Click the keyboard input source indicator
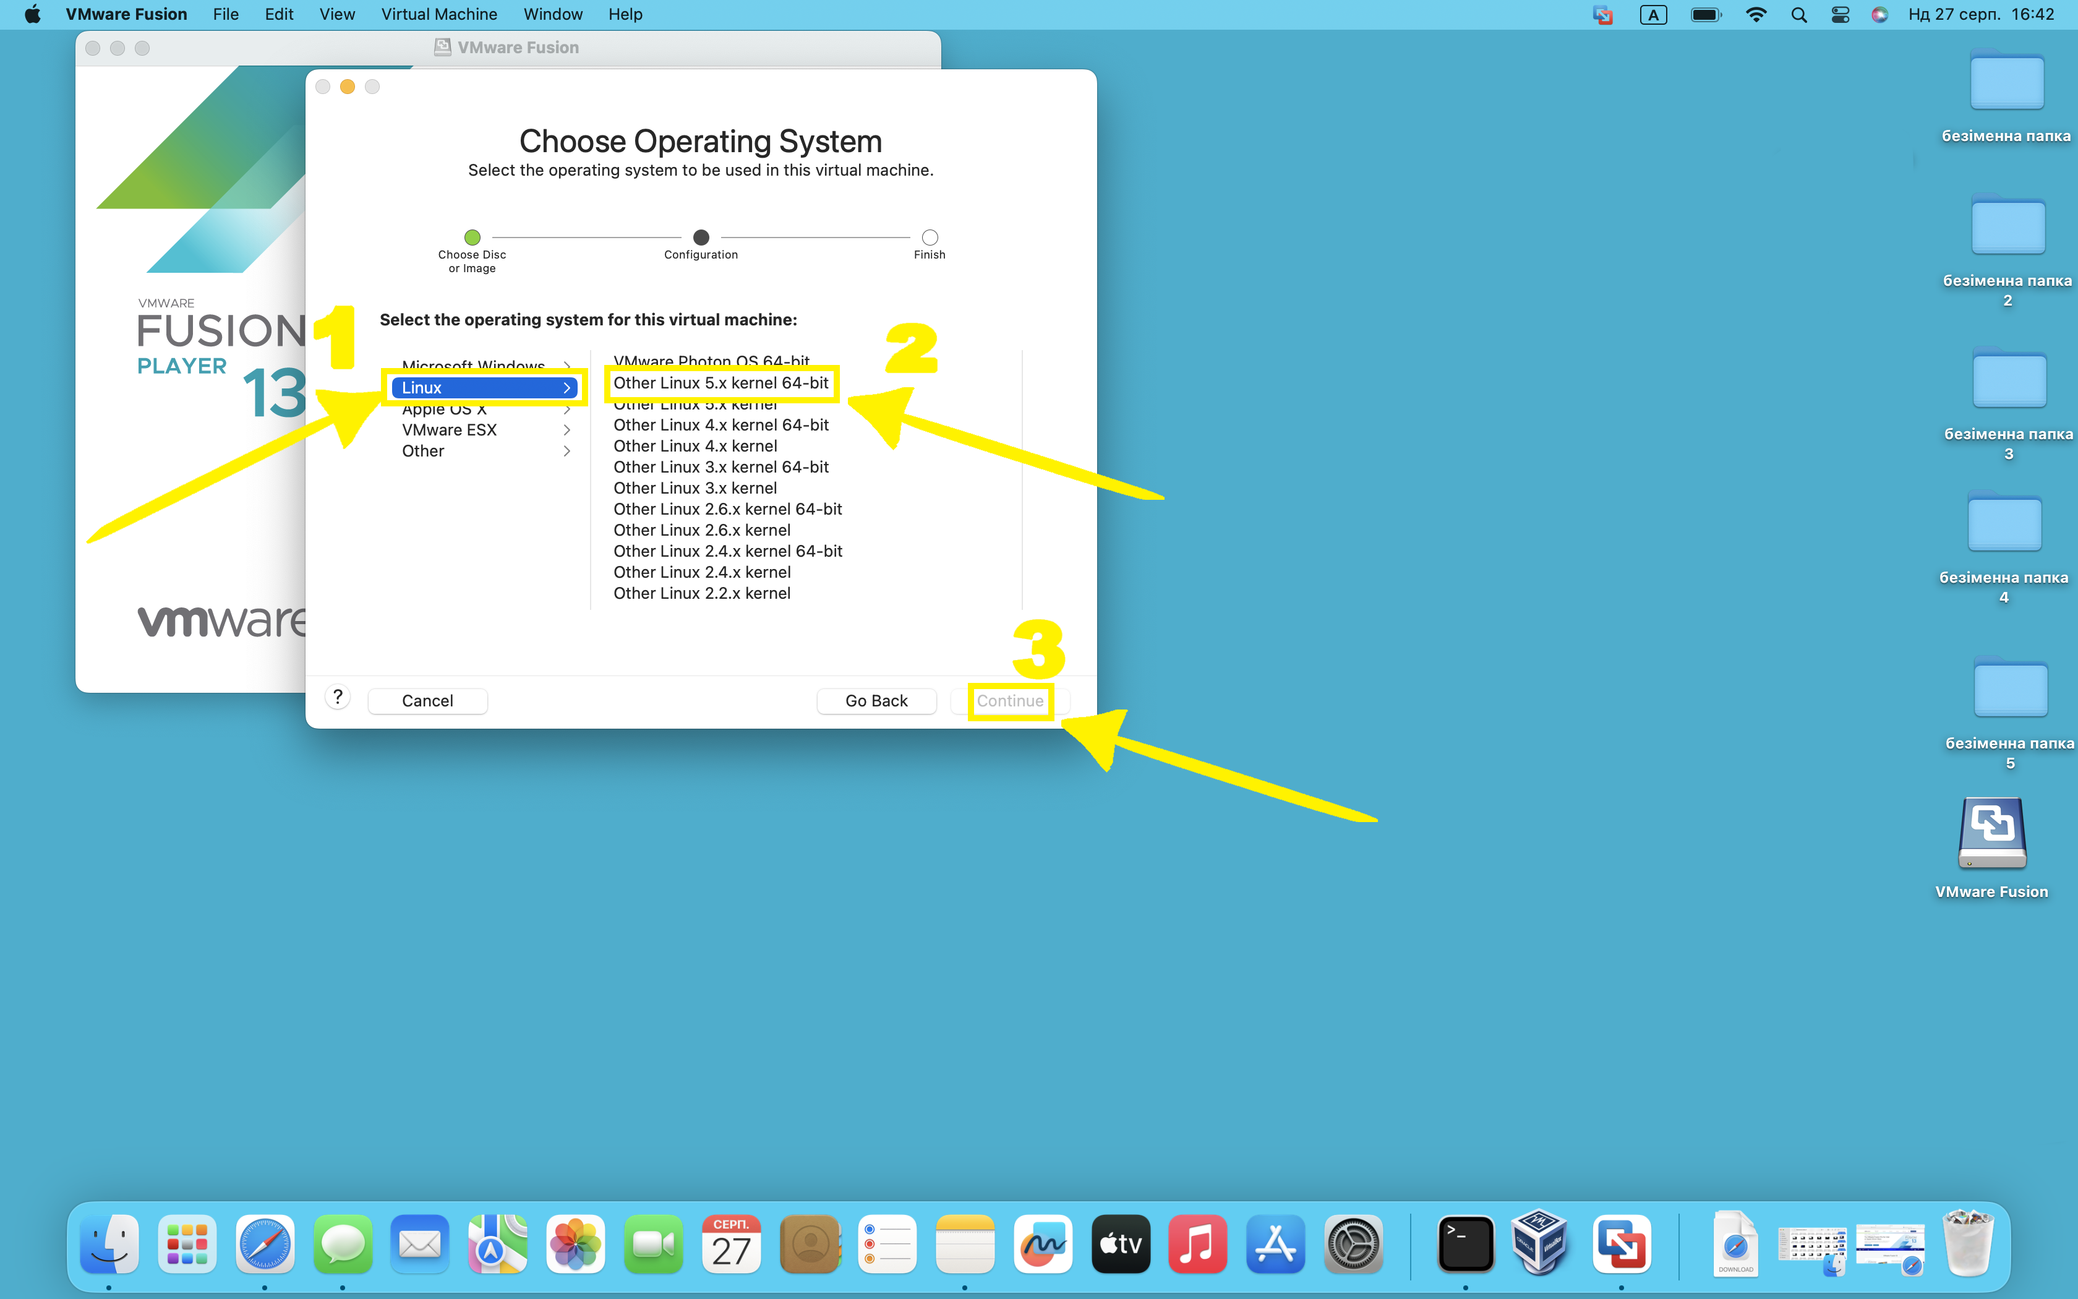Screen dimensions: 2078x1299 click(x=1653, y=15)
